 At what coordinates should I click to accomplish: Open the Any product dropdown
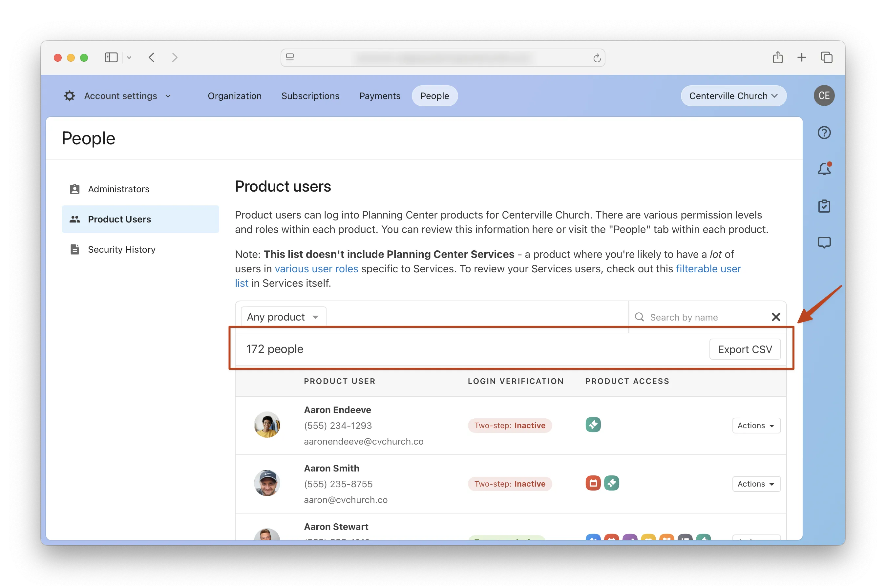pyautogui.click(x=283, y=316)
